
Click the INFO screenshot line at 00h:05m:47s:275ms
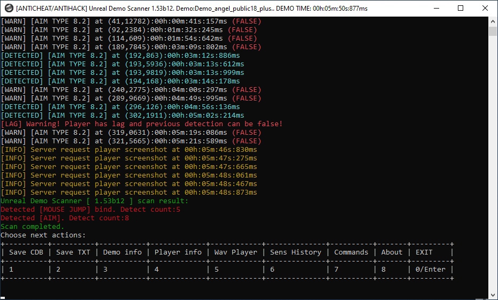click(x=129, y=158)
